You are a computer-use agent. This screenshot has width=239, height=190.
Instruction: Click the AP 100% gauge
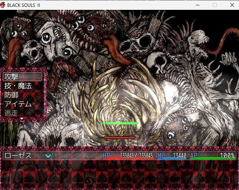[213, 156]
